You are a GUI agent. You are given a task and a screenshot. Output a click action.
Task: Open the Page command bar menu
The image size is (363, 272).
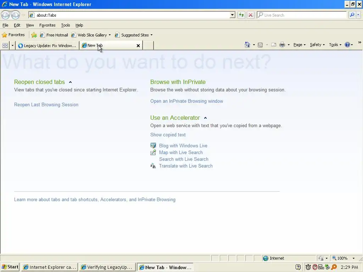click(x=300, y=45)
